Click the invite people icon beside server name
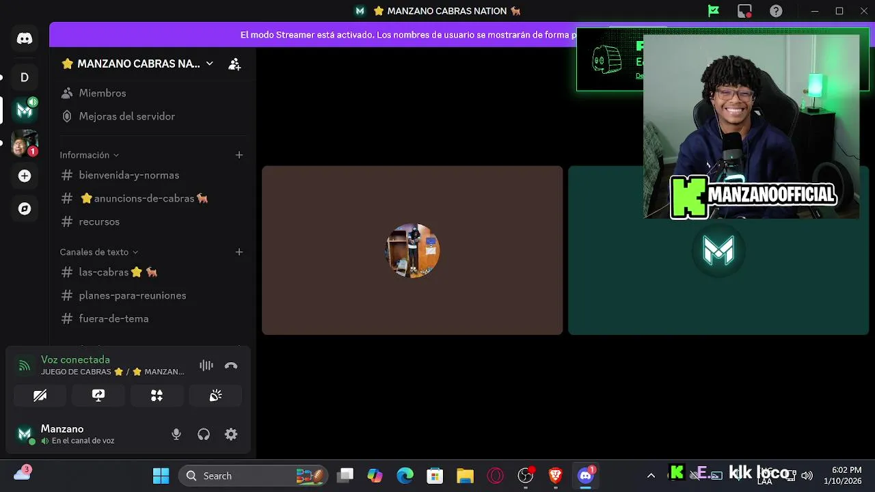The width and height of the screenshot is (875, 492). [x=234, y=64]
